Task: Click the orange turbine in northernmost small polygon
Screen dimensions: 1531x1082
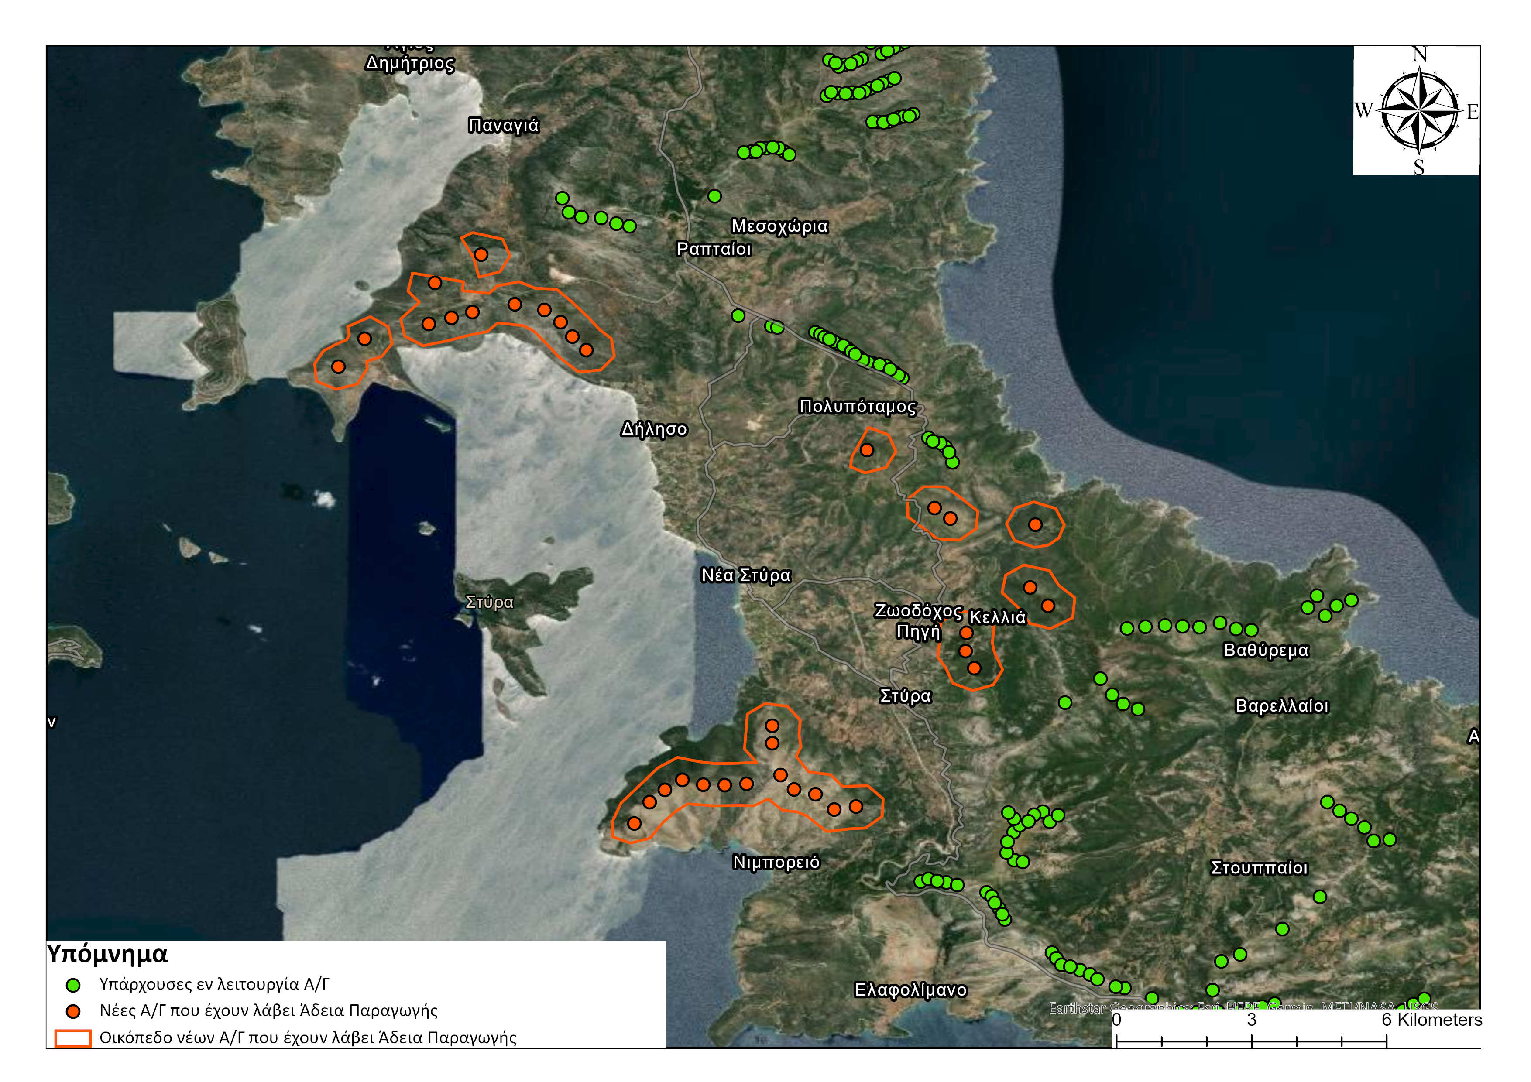Action: [x=481, y=255]
